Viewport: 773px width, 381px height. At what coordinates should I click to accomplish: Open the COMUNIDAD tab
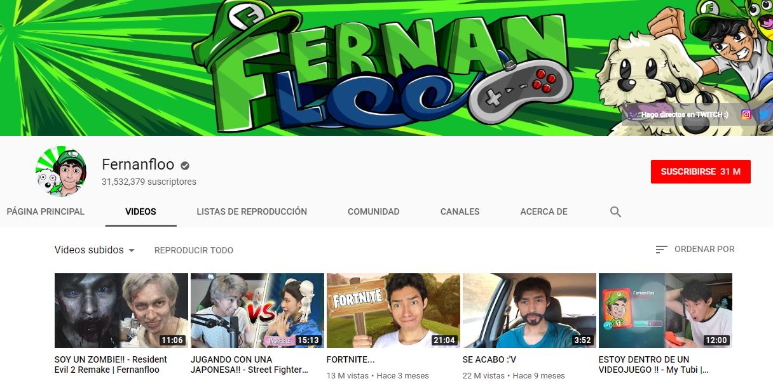click(374, 211)
